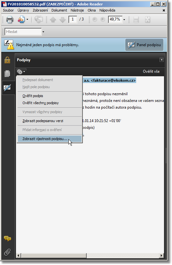Open the Okna menu
The width and height of the screenshot is (172, 265).
[91, 10]
